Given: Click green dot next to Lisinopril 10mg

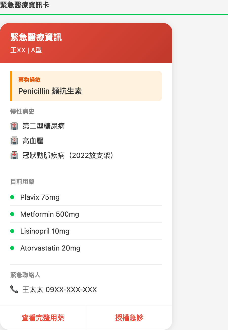Looking at the screenshot, I should tap(12, 231).
